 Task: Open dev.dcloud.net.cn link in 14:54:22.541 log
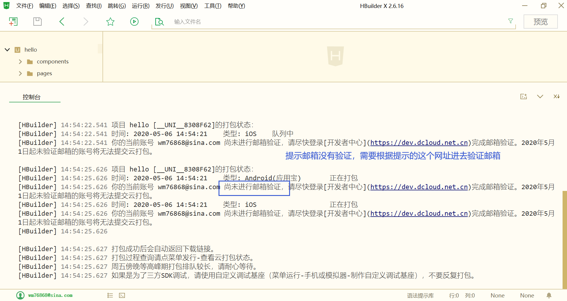click(x=419, y=143)
